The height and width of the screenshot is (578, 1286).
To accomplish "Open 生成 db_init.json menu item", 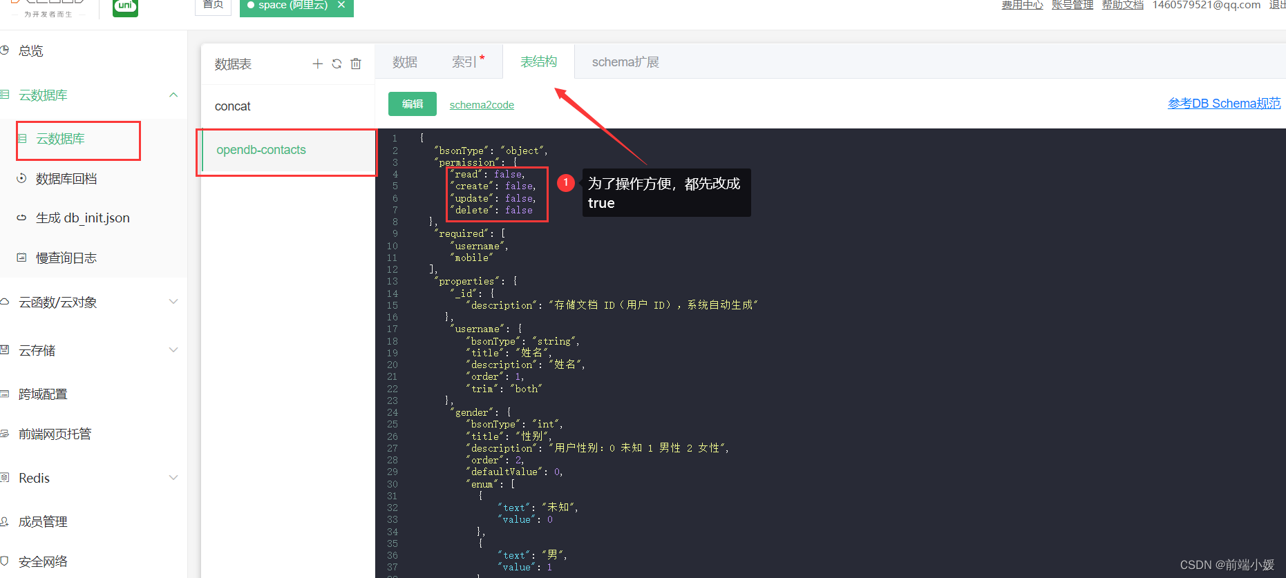I will coord(82,218).
